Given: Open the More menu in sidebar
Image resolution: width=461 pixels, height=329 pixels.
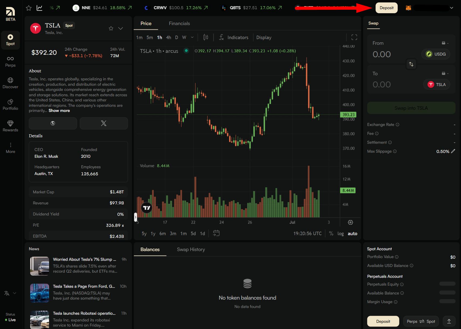Looking at the screenshot, I should tap(10, 148).
